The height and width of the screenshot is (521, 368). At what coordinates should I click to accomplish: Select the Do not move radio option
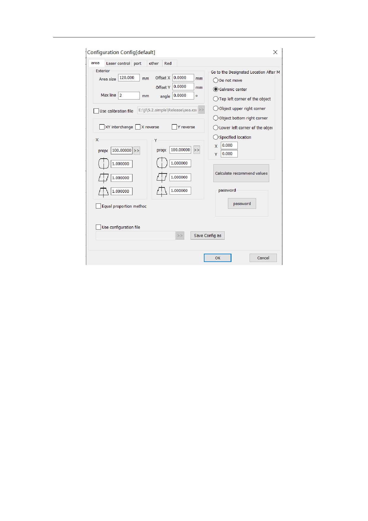(216, 80)
